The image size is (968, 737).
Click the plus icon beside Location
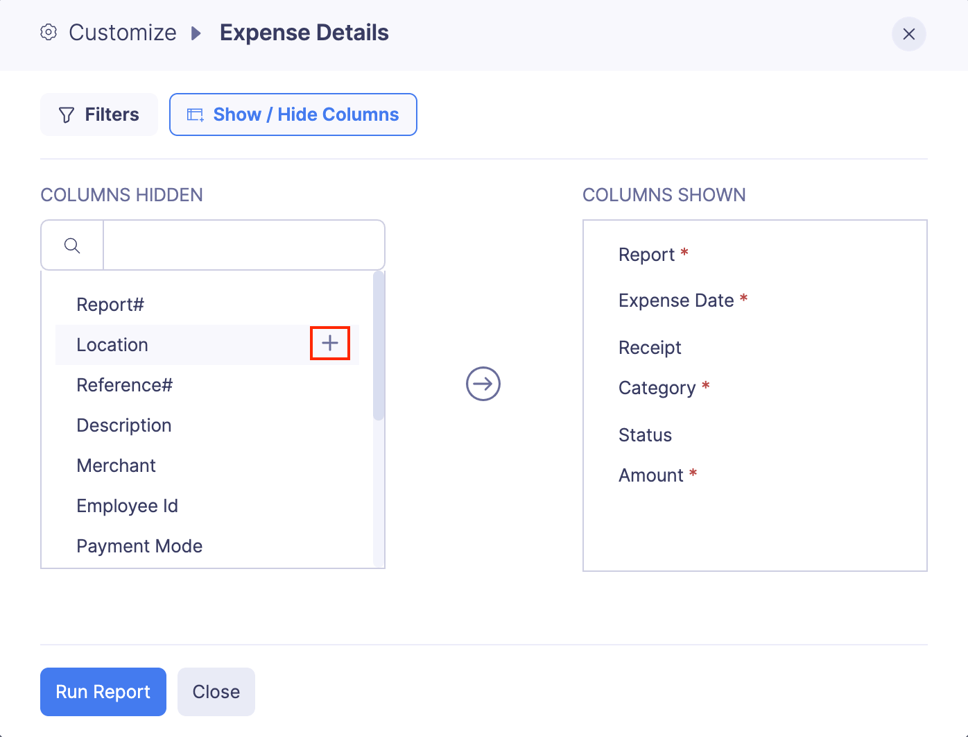(330, 344)
